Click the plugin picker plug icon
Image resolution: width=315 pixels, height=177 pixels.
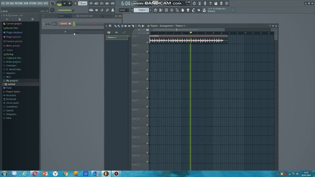[x=188, y=10]
